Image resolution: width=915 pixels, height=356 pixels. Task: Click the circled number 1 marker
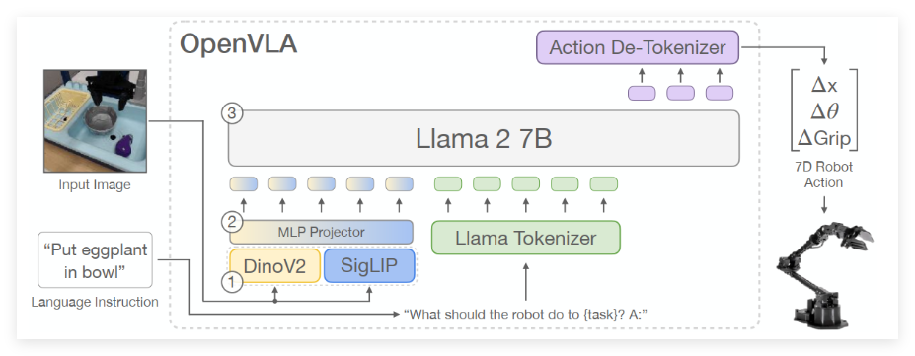(231, 283)
